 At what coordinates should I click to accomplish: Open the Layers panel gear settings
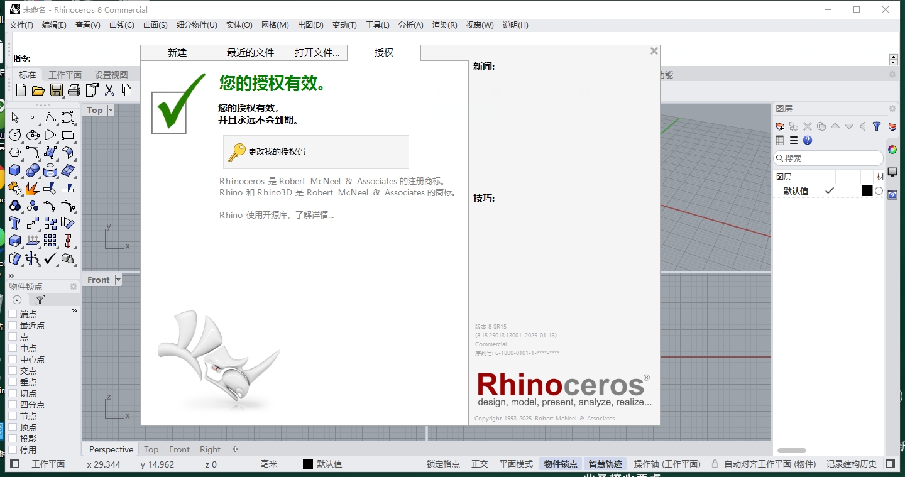coord(892,109)
